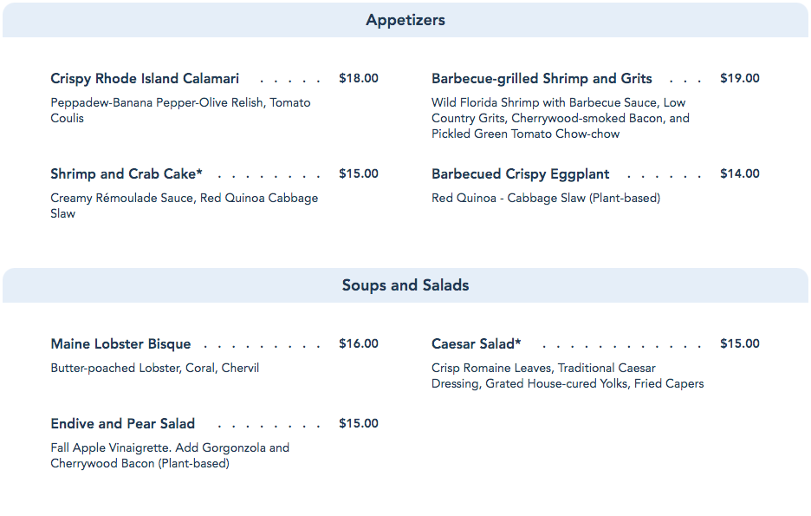
Task: Collapse the Appetizers section header
Action: pos(405,20)
